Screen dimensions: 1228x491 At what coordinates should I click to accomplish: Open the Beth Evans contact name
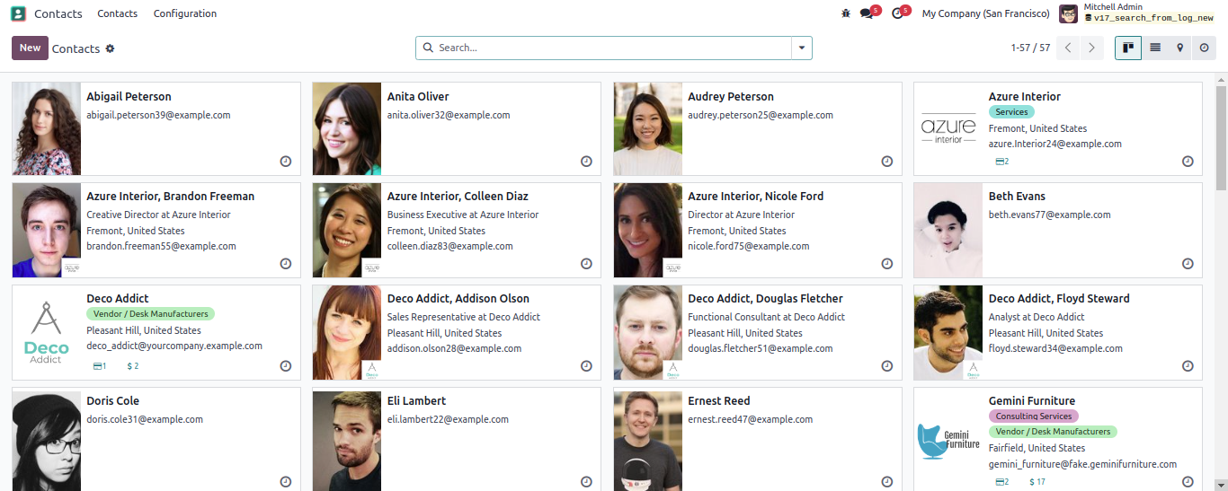[x=1017, y=196]
